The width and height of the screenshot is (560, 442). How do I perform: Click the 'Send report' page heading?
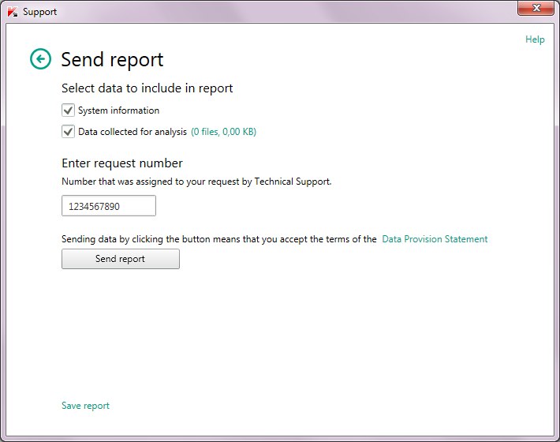pos(112,59)
